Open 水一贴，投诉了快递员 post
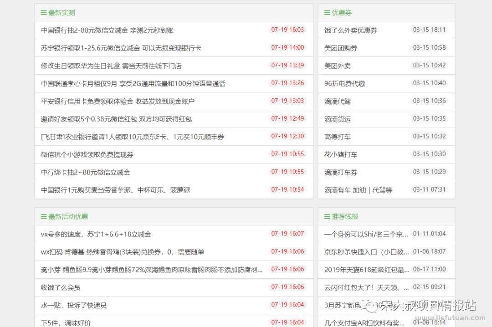This screenshot has width=492, height=327. tap(75, 305)
